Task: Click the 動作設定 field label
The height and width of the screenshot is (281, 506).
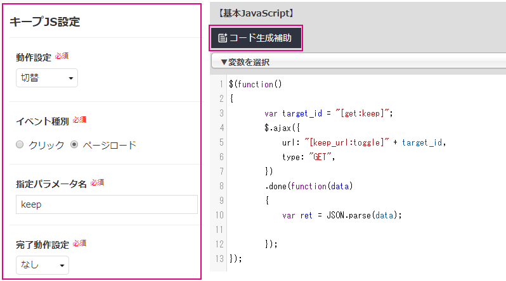Action: (34, 58)
